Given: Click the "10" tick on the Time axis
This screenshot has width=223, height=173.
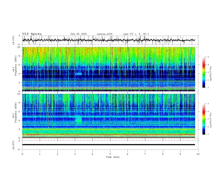Looking at the screenshot, I should (x=198, y=154).
